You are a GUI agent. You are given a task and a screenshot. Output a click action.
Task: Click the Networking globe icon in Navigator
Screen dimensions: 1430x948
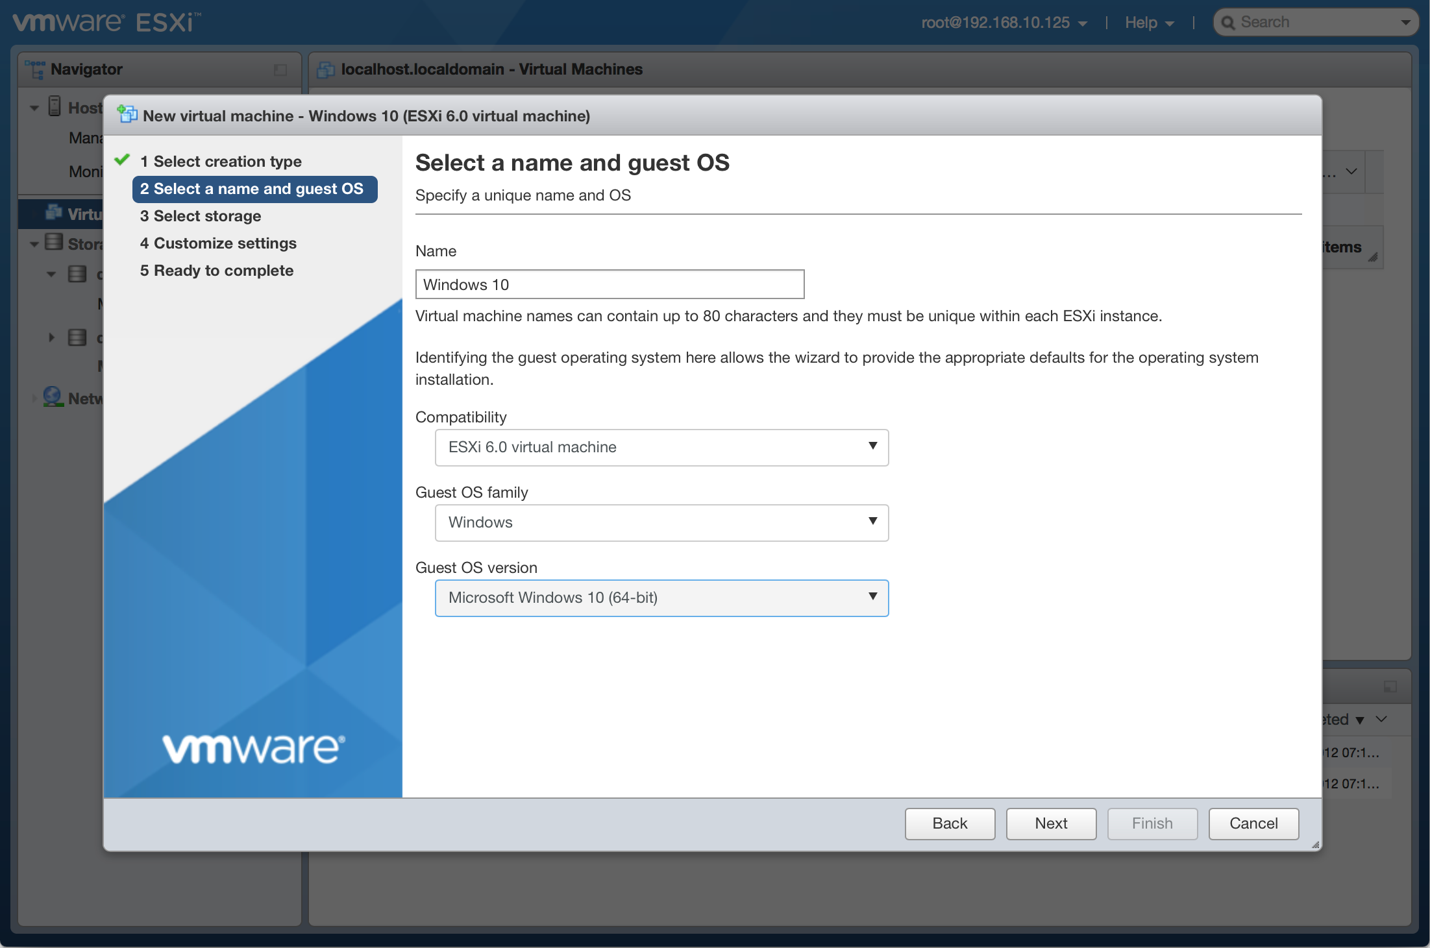pyautogui.click(x=53, y=396)
